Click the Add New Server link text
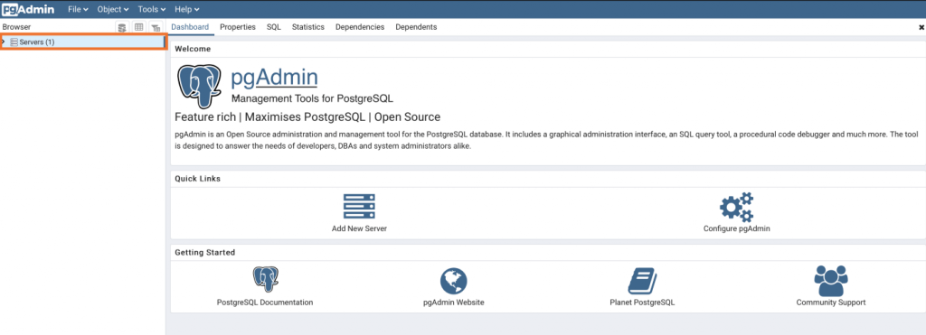 point(359,228)
